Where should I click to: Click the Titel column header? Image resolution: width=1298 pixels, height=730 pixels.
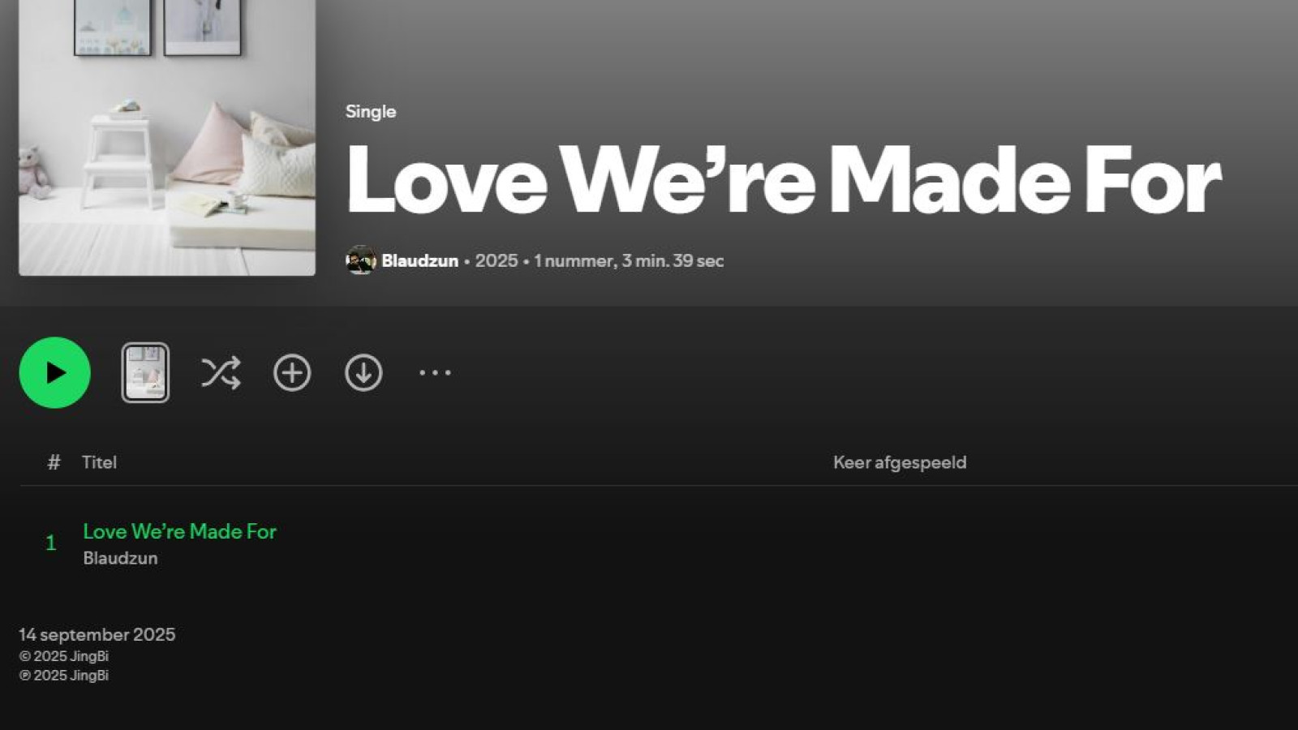click(99, 462)
